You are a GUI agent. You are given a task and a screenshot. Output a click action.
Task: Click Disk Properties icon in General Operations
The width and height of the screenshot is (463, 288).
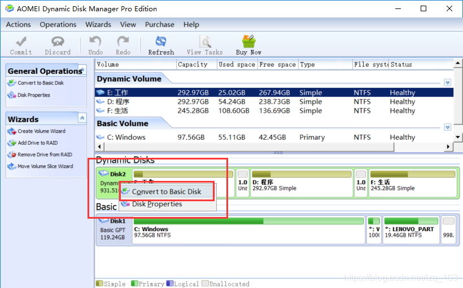pyautogui.click(x=12, y=95)
